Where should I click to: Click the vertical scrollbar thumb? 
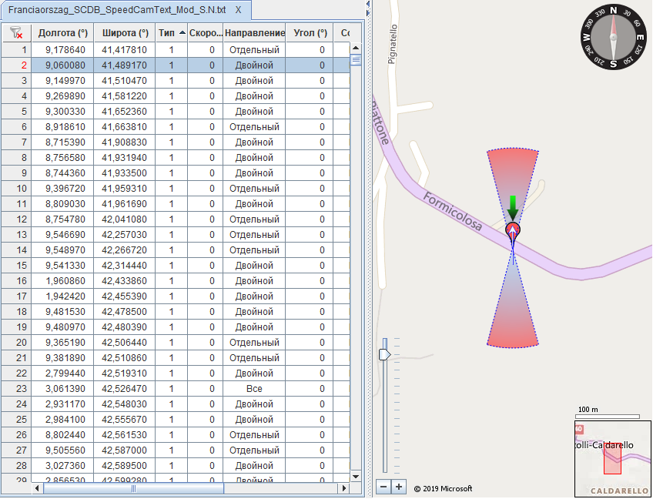coord(356,60)
